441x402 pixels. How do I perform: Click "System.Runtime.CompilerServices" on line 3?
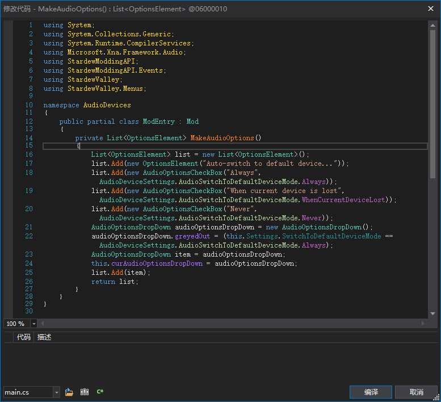[x=129, y=43]
